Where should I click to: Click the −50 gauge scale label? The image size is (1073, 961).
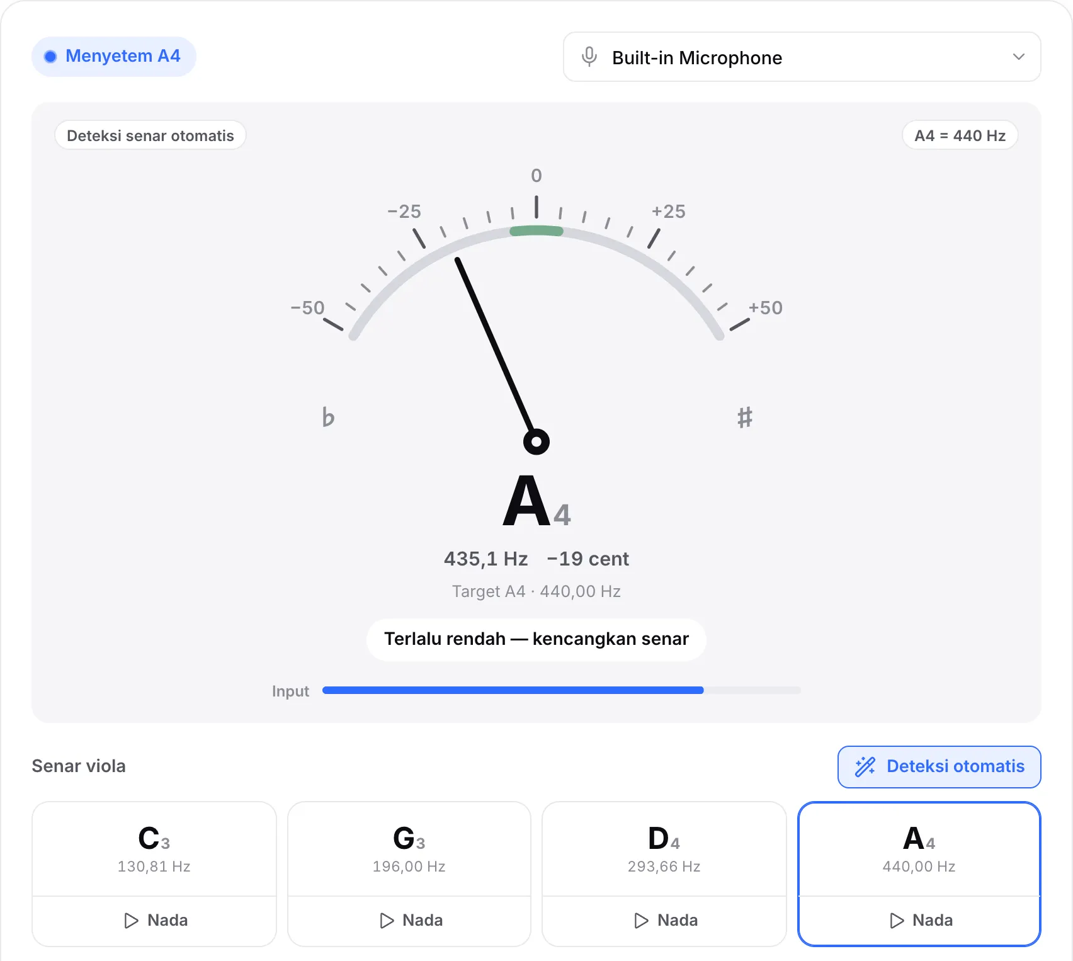tap(307, 308)
